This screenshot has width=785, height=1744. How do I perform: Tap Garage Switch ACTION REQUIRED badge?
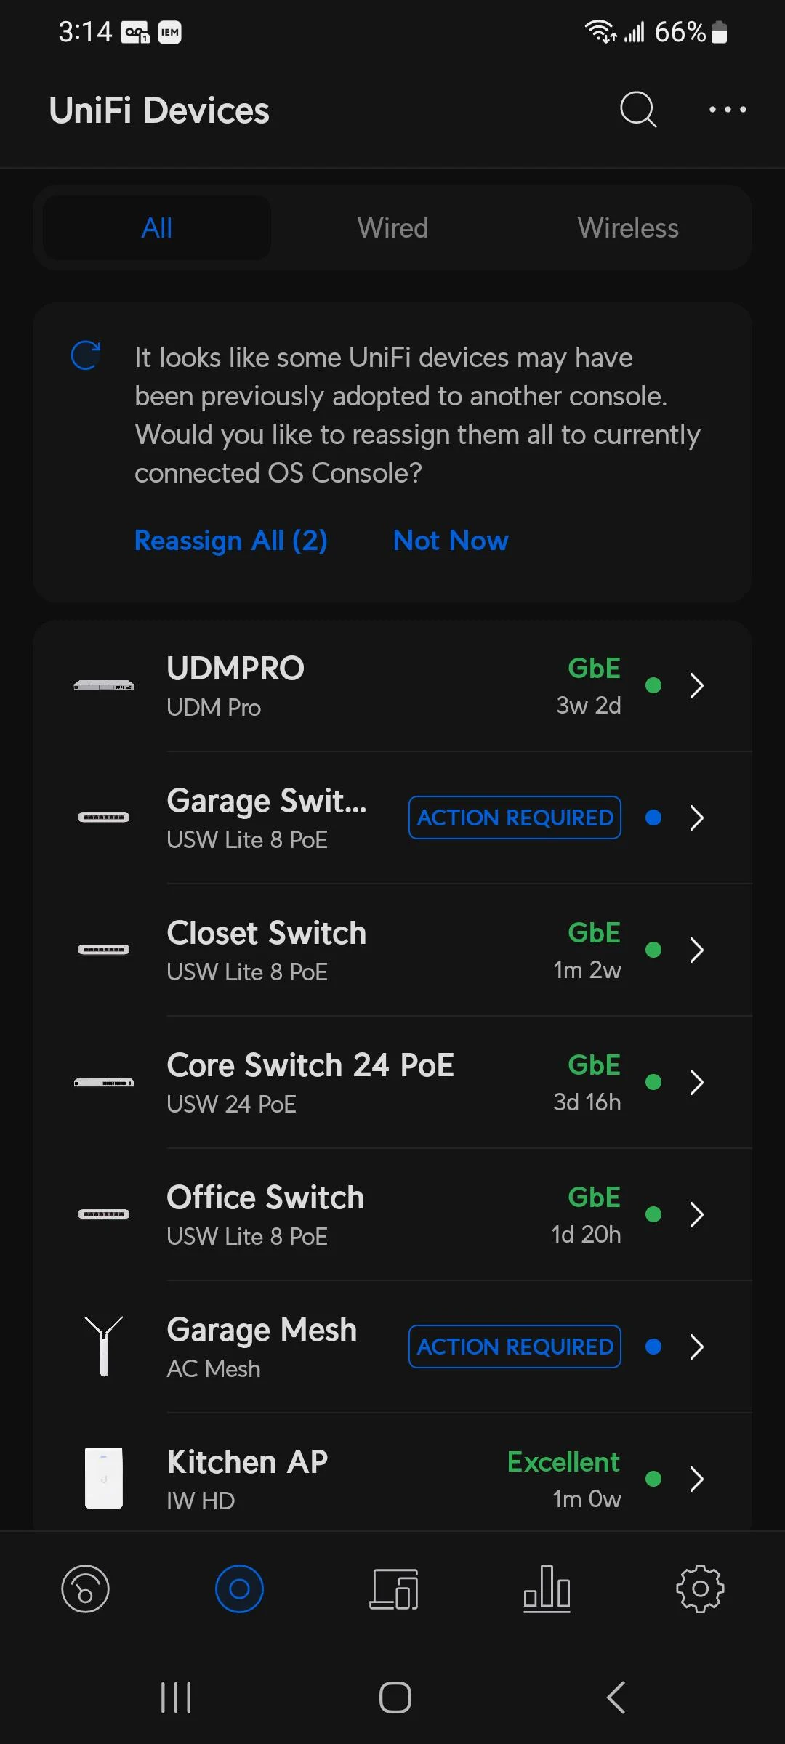[515, 817]
